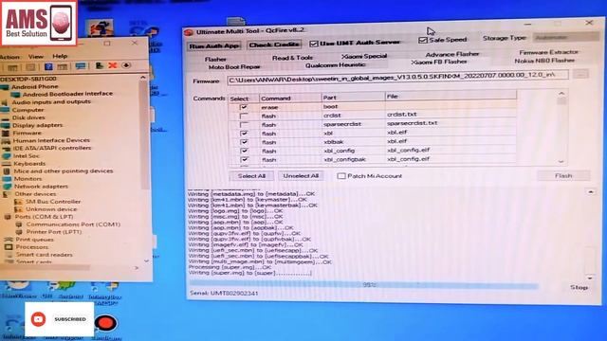607x341 pixels.
Task: Click the scan for hardware changes monitor icon
Action: point(81,66)
